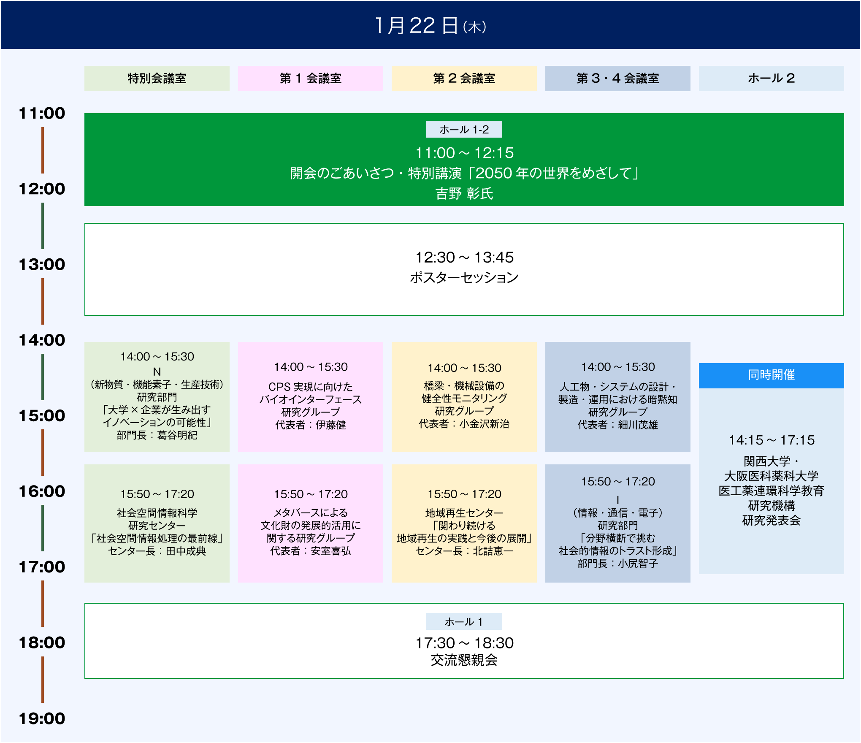Viewport: 861px width, 743px height.
Task: Click the 同時開催 blue banner
Action: (771, 375)
